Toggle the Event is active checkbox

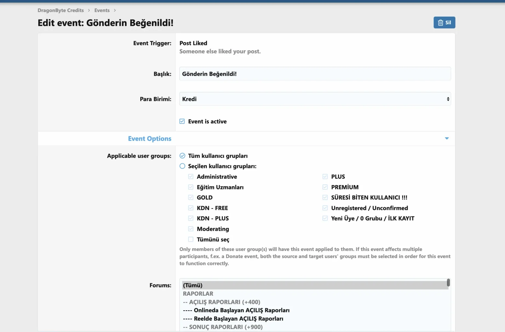tap(182, 121)
